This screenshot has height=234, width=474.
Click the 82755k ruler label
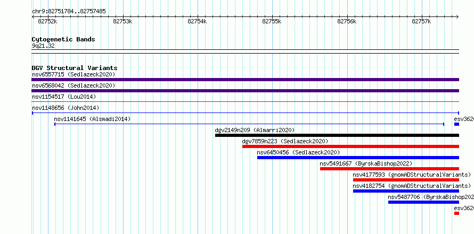tap(272, 21)
